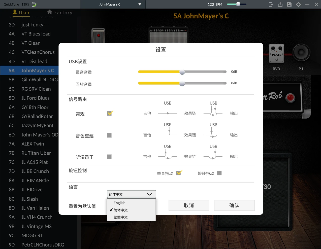This screenshot has height=249, width=321.
Task: Click the save preset floppy icon
Action: [x=289, y=4]
